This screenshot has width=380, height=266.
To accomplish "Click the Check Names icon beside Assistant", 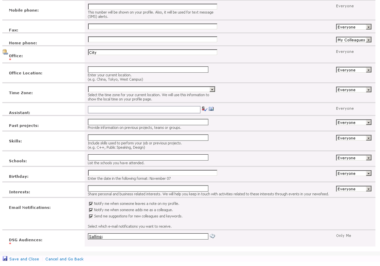I will point(204,109).
